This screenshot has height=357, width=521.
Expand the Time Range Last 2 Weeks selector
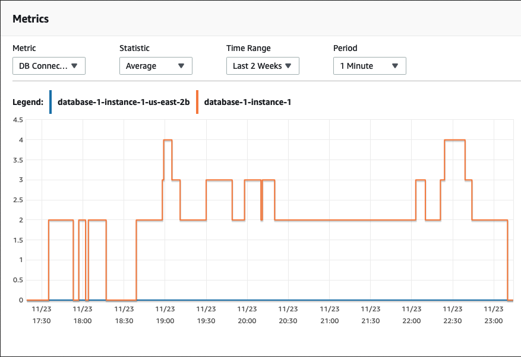(x=263, y=66)
